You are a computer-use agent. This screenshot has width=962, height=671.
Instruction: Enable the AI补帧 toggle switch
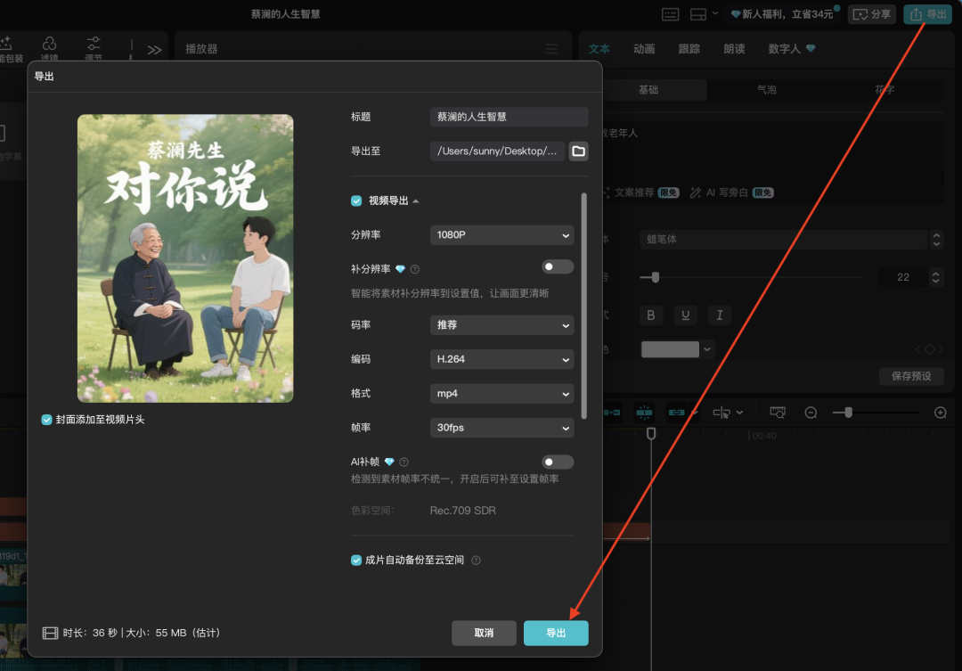tap(558, 462)
